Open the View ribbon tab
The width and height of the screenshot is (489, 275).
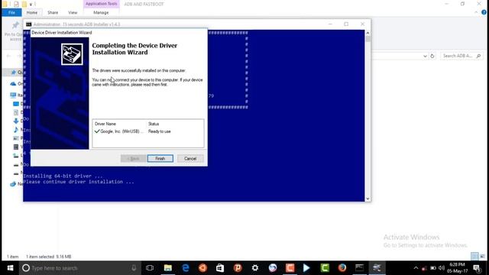73,12
